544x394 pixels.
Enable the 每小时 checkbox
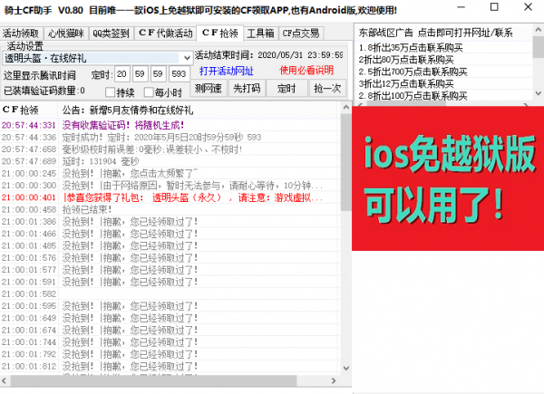pos(149,92)
